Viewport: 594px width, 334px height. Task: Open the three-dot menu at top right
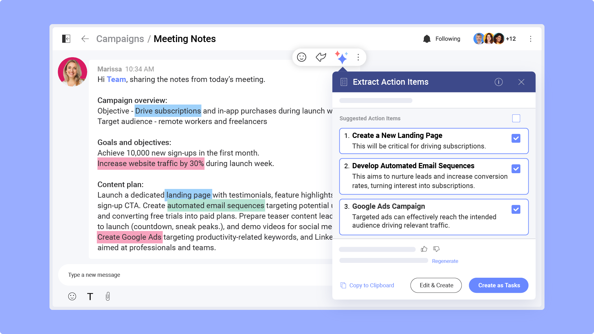[x=531, y=39]
